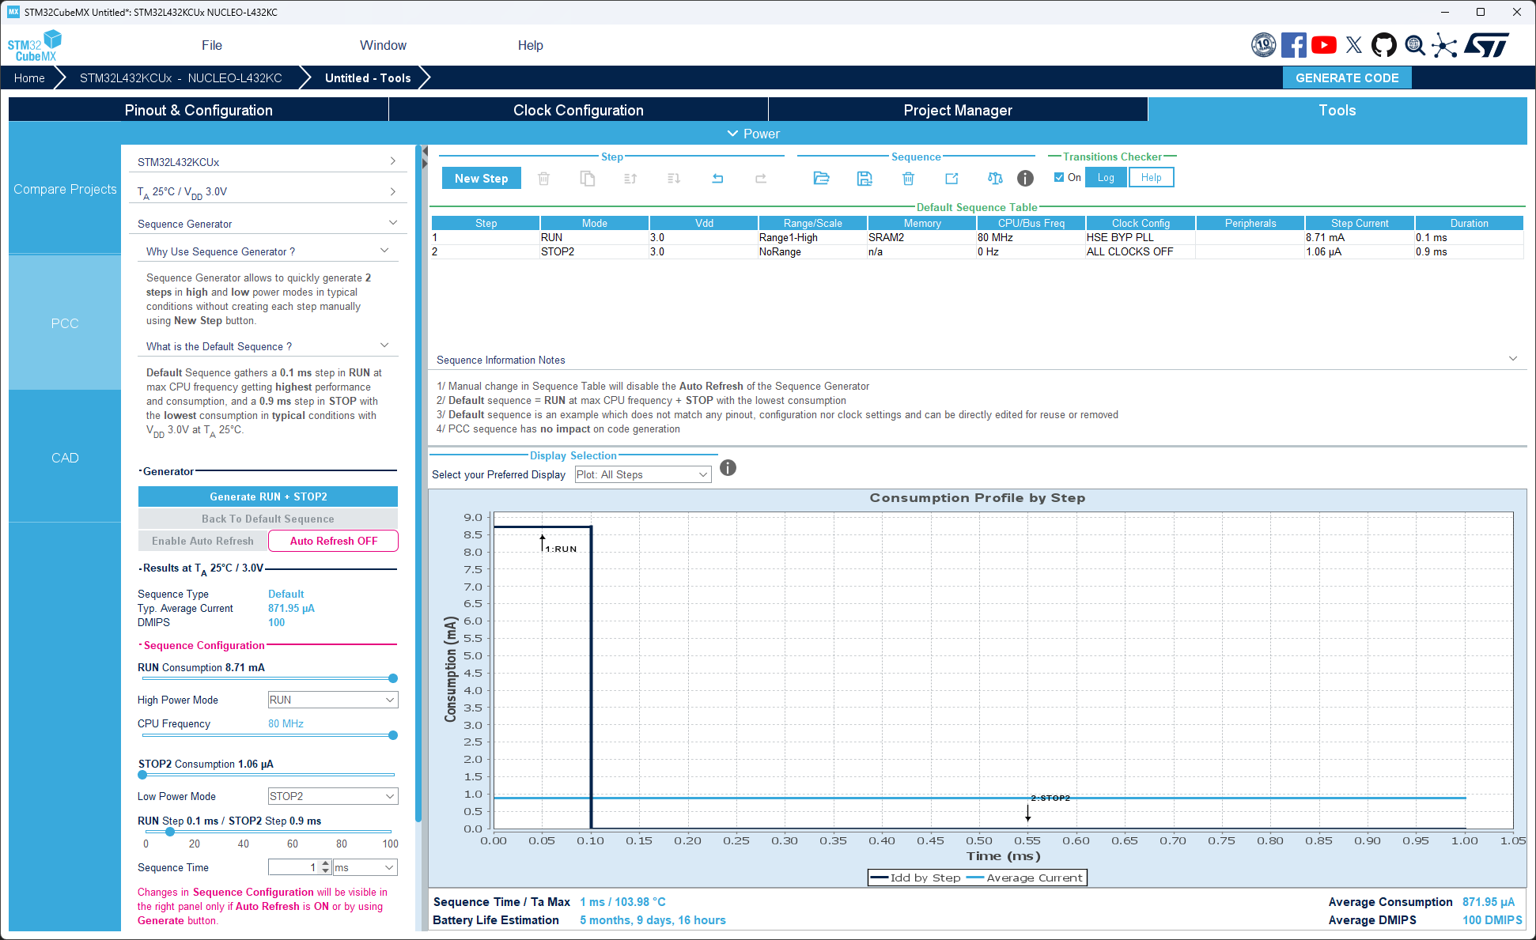1536x940 pixels.
Task: Click the STOP2 Consumption slider handle
Action: pyautogui.click(x=142, y=775)
